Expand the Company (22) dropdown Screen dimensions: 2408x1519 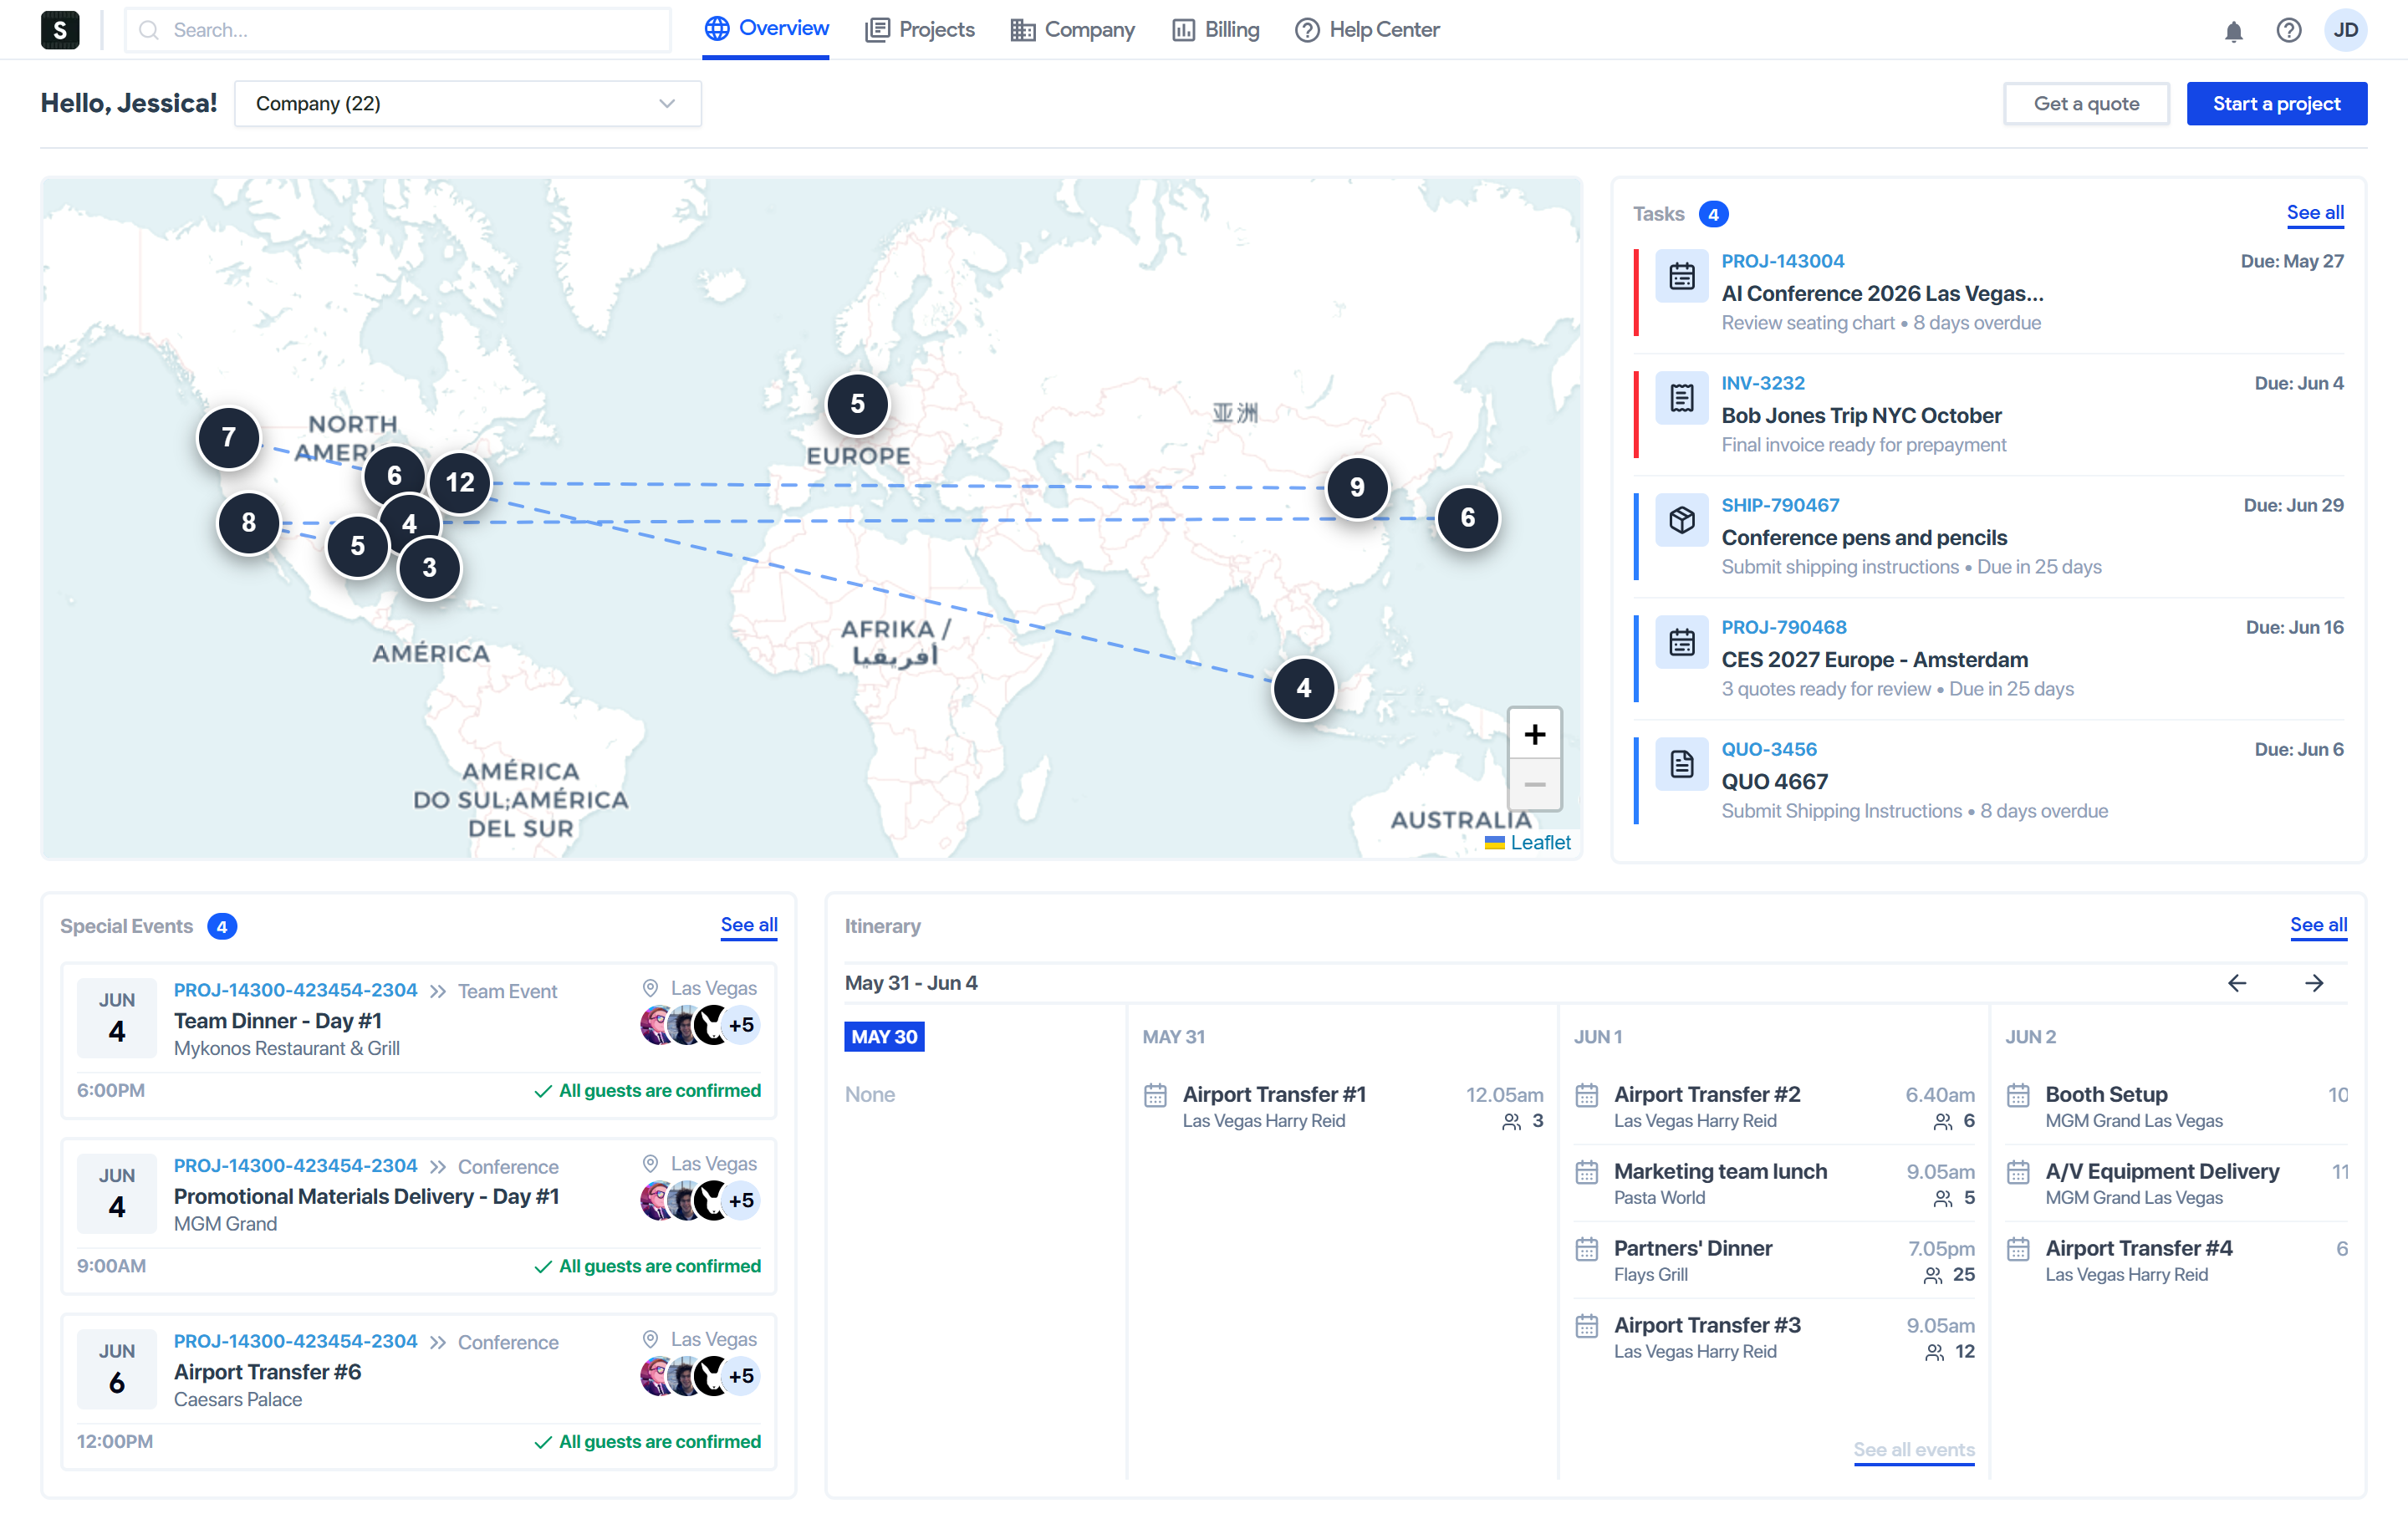[x=467, y=104]
